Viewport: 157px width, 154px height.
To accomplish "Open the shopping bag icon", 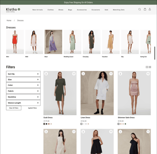I will pyautogui.click(x=145, y=9).
